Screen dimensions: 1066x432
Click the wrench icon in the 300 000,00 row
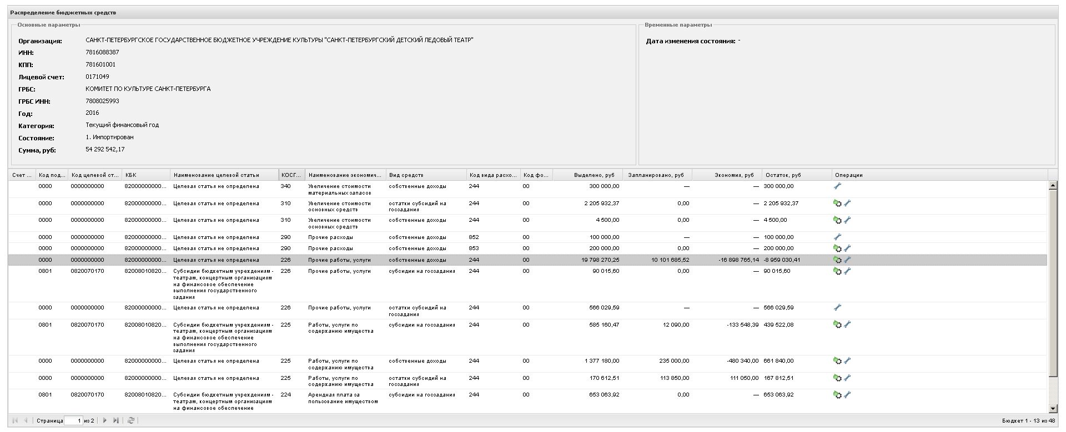837,186
